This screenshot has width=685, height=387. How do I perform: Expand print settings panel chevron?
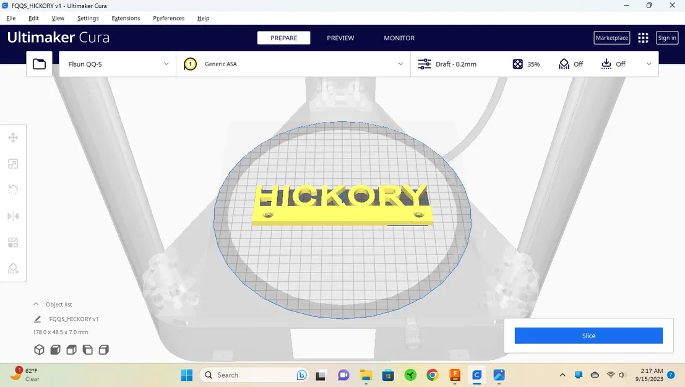click(648, 64)
